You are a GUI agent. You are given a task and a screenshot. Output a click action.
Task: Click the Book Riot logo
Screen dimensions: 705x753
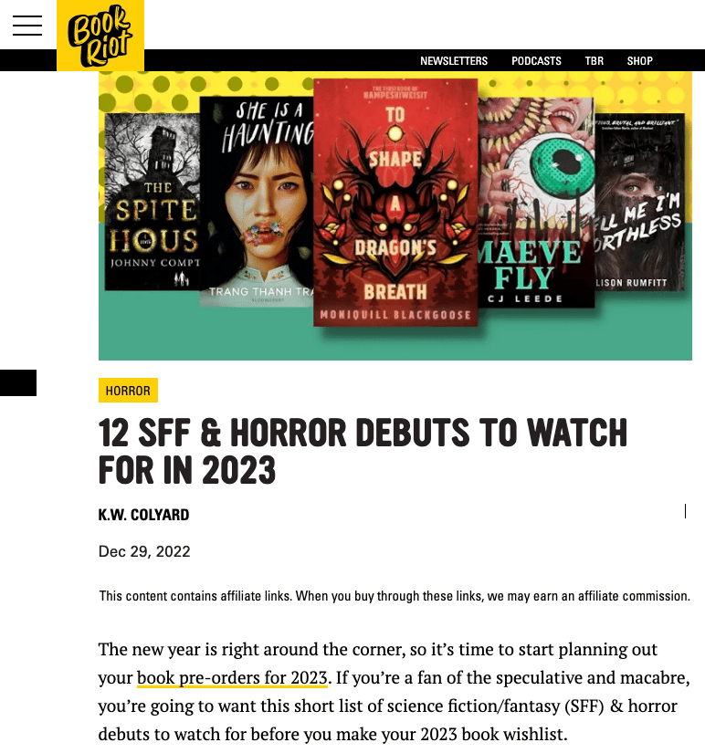(x=100, y=36)
